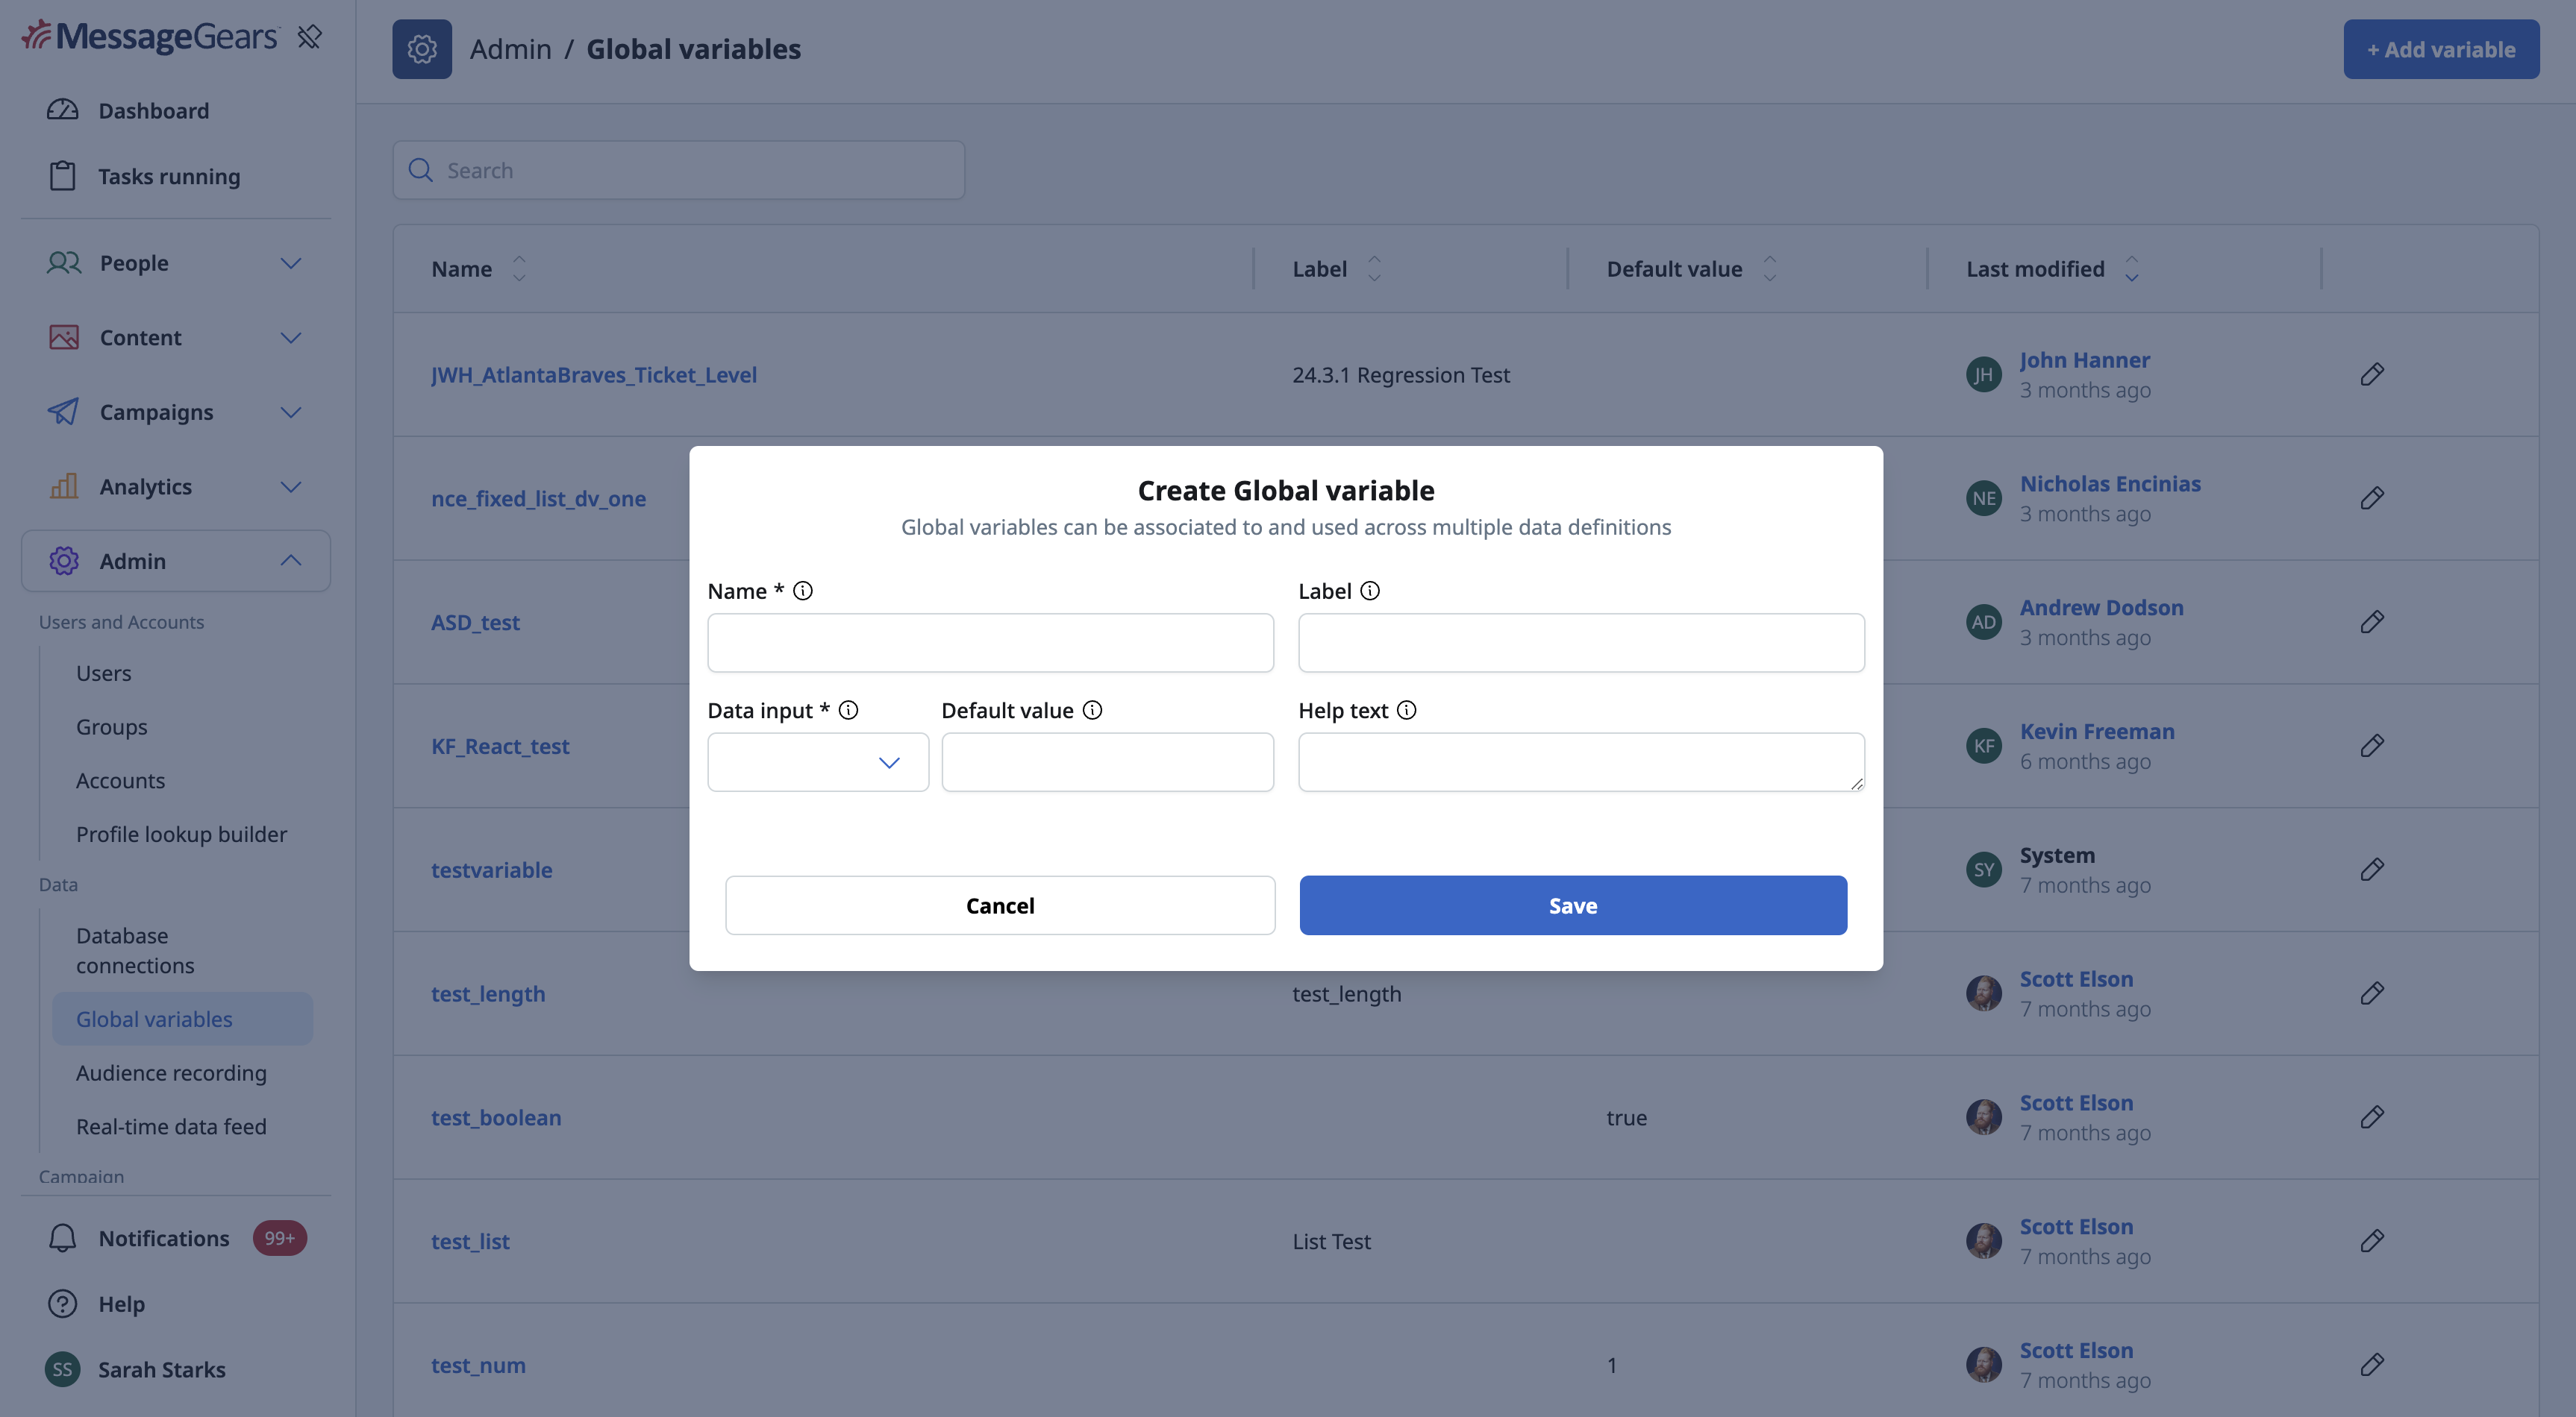This screenshot has width=2576, height=1417.
Task: Click the edit pencil for the test_num row
Action: [x=2372, y=1365]
